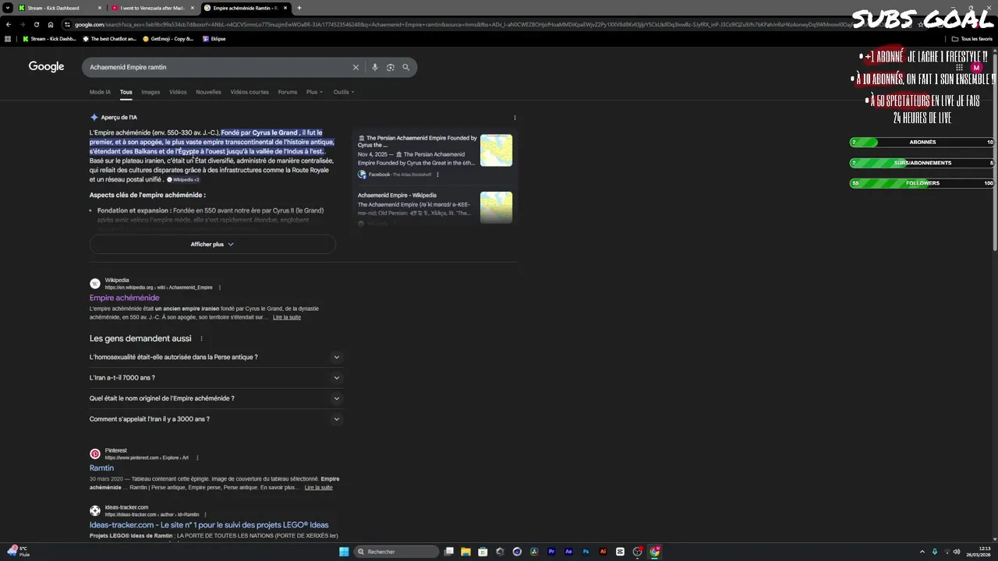
Task: Open Wikipedia result three-dot menu
Action: tap(220, 288)
